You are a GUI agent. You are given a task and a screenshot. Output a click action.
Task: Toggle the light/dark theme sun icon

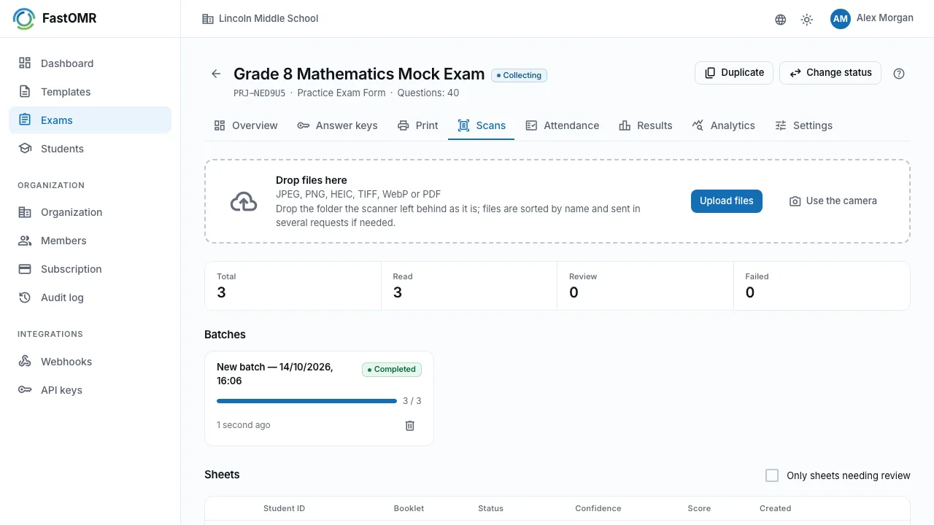click(807, 20)
